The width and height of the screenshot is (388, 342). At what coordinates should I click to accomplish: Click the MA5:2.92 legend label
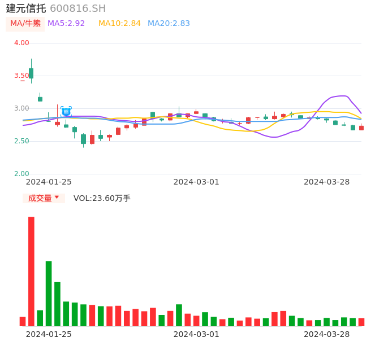(66, 24)
